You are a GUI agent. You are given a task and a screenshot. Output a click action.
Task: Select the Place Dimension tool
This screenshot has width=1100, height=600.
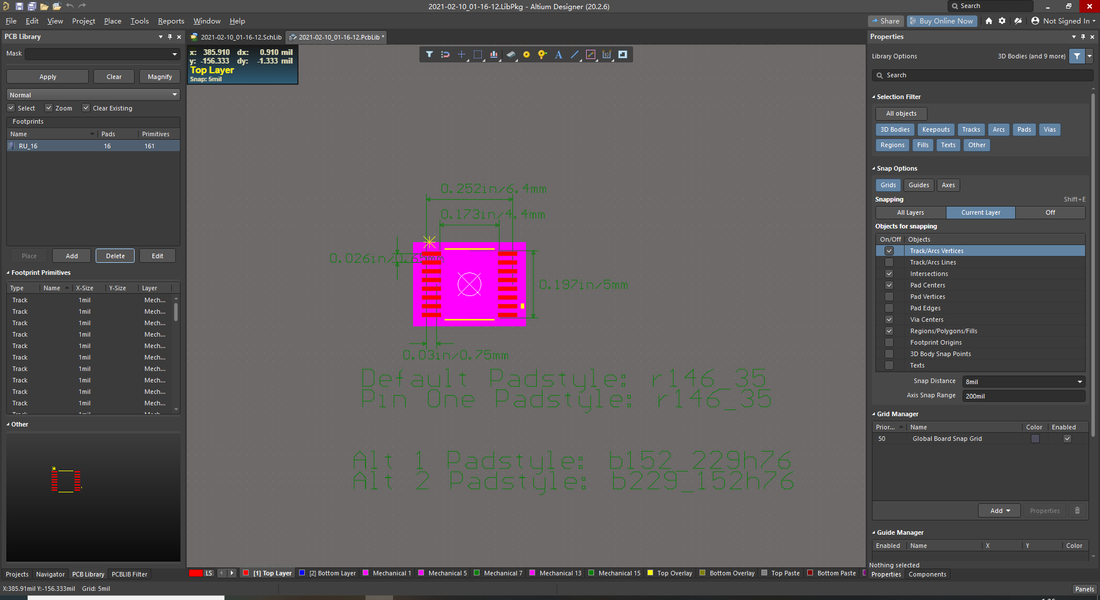pyautogui.click(x=607, y=54)
